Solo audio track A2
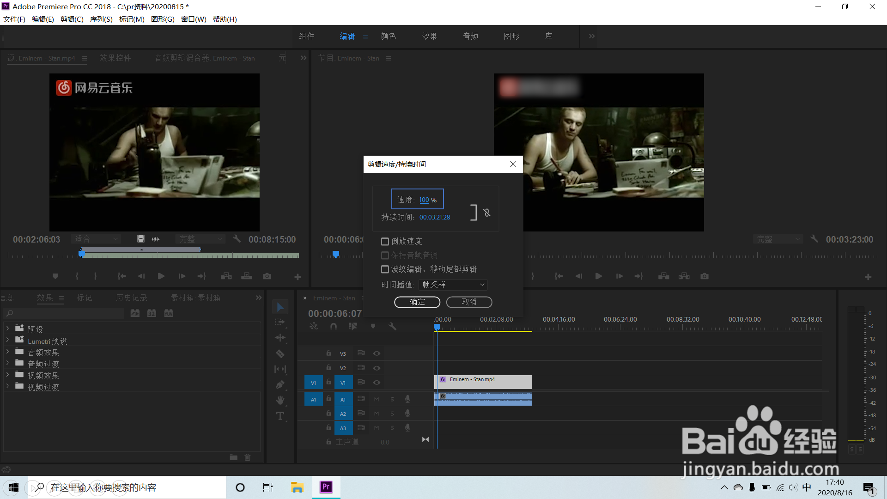Image resolution: width=887 pixels, height=499 pixels. (392, 414)
